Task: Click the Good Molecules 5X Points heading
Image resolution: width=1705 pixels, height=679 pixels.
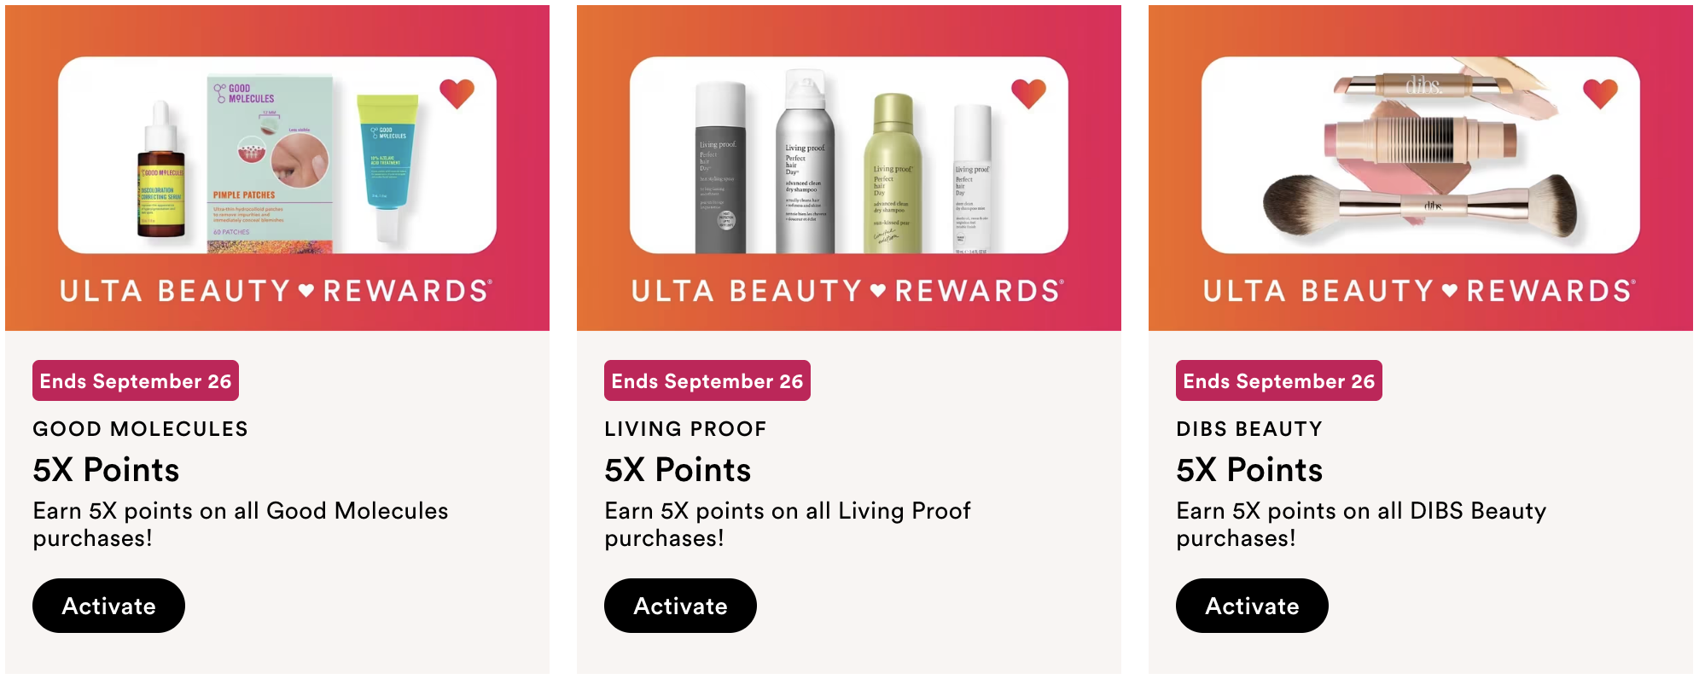Action: (107, 470)
